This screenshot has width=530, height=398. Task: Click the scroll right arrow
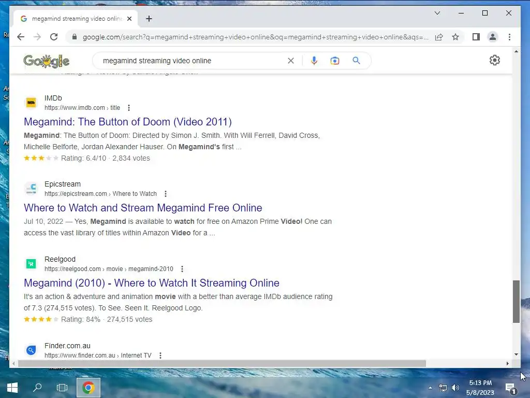point(507,363)
